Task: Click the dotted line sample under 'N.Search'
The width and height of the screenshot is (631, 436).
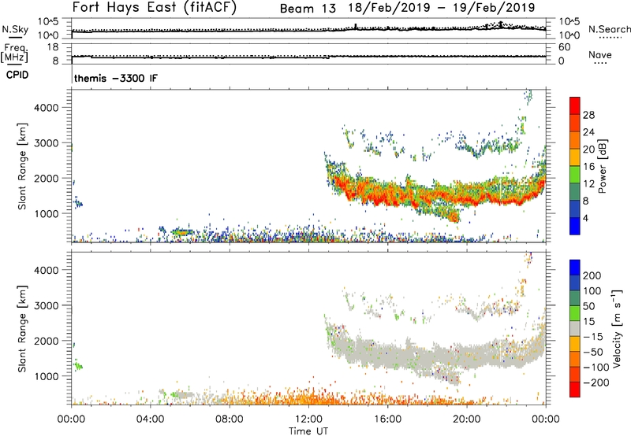Action: (x=610, y=39)
